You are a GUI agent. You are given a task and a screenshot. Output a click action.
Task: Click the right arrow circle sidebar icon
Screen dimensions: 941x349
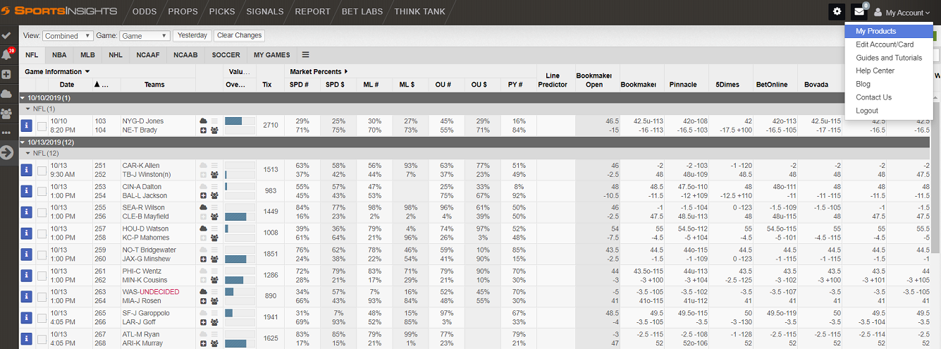click(8, 152)
